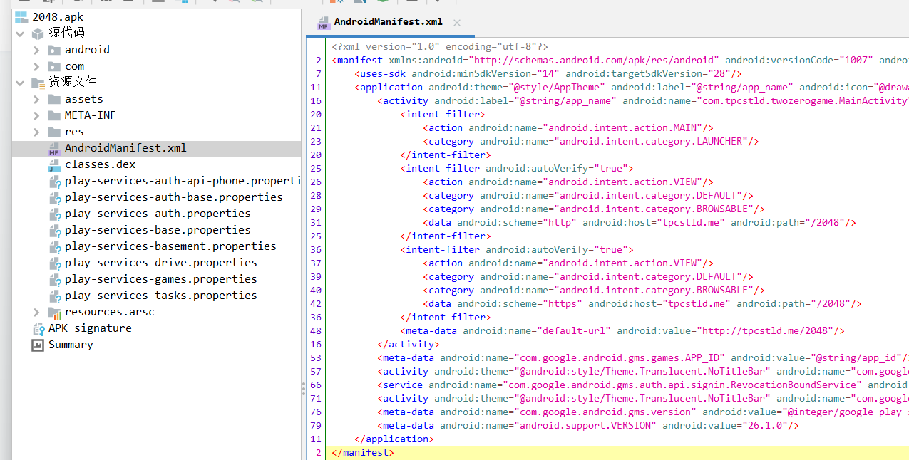Click line number 42 in gutter
909x460 pixels.
[x=316, y=304]
